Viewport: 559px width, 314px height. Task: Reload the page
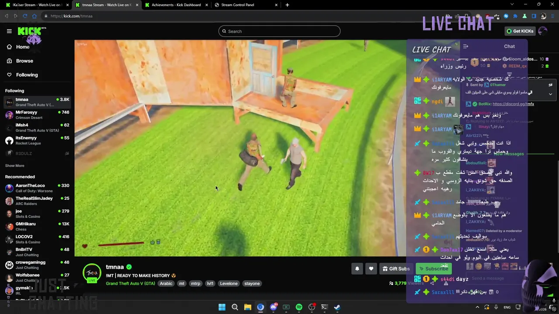(x=25, y=16)
